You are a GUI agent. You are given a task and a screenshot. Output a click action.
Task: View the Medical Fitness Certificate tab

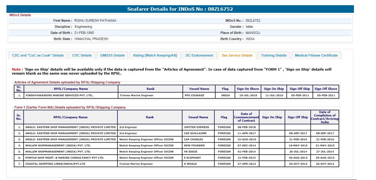point(316,55)
